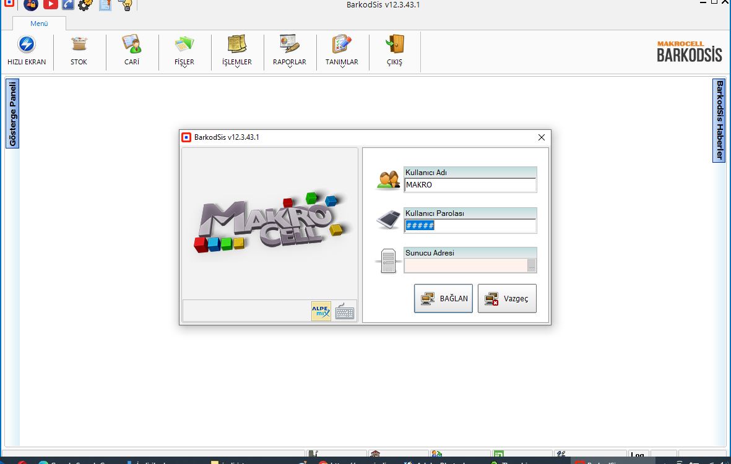Open the gear settings icon in quick toolbar
The width and height of the screenshot is (731, 464).
(85, 5)
